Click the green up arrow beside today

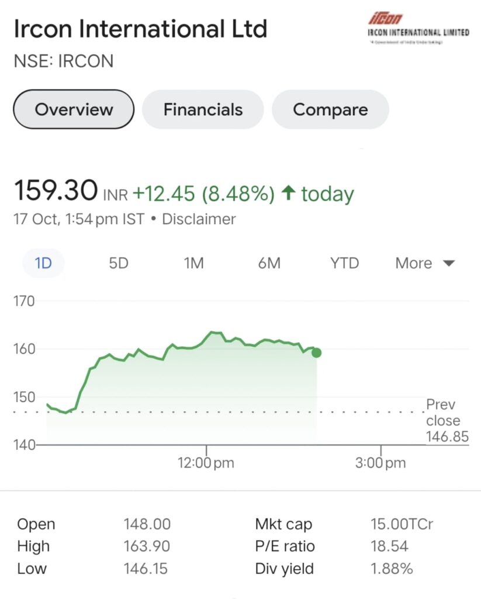288,193
